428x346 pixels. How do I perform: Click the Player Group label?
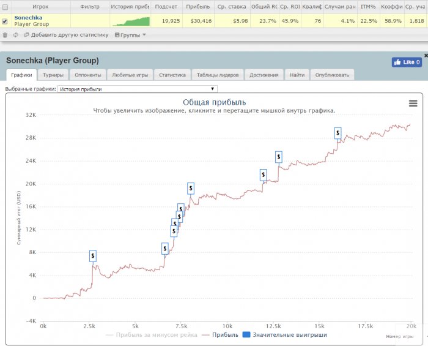(x=32, y=24)
